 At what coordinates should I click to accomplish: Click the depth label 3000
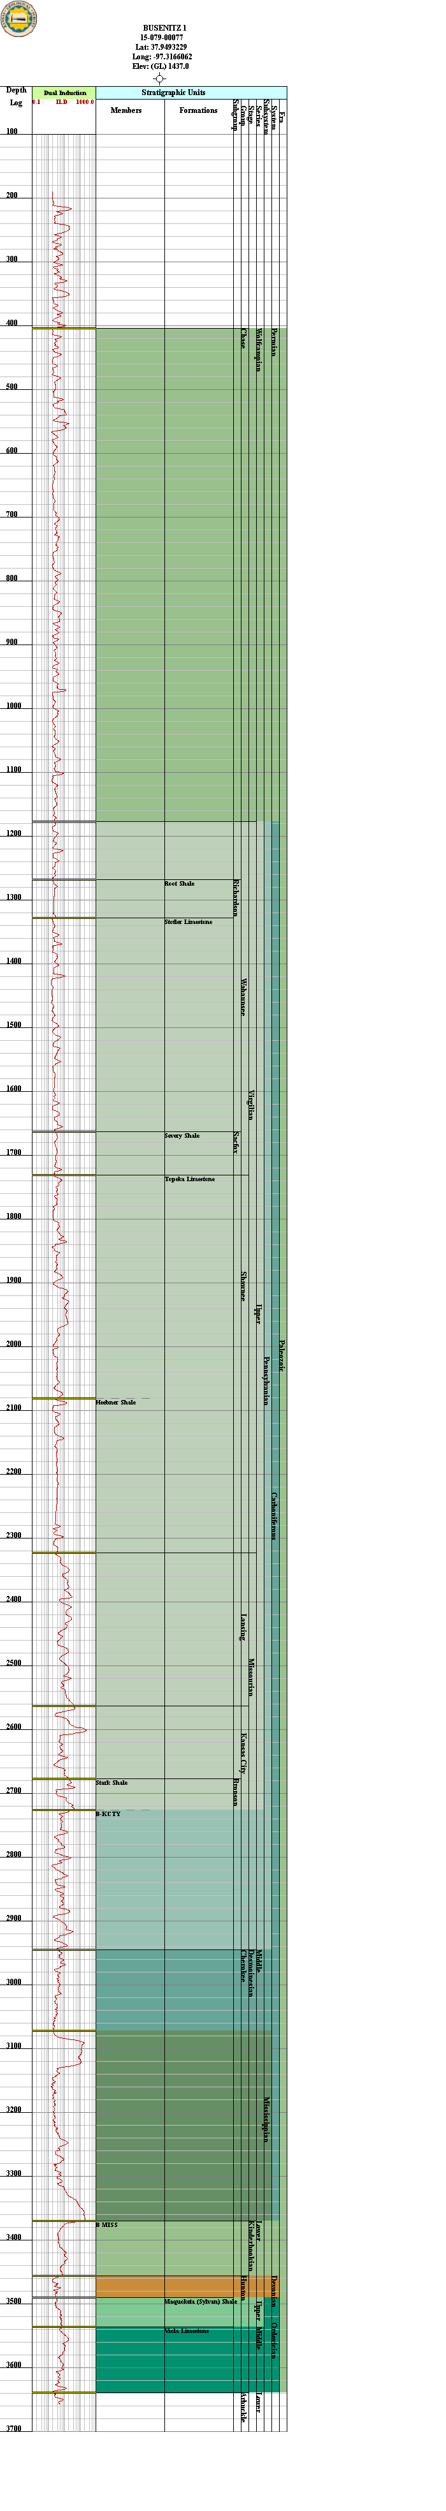click(x=15, y=1982)
